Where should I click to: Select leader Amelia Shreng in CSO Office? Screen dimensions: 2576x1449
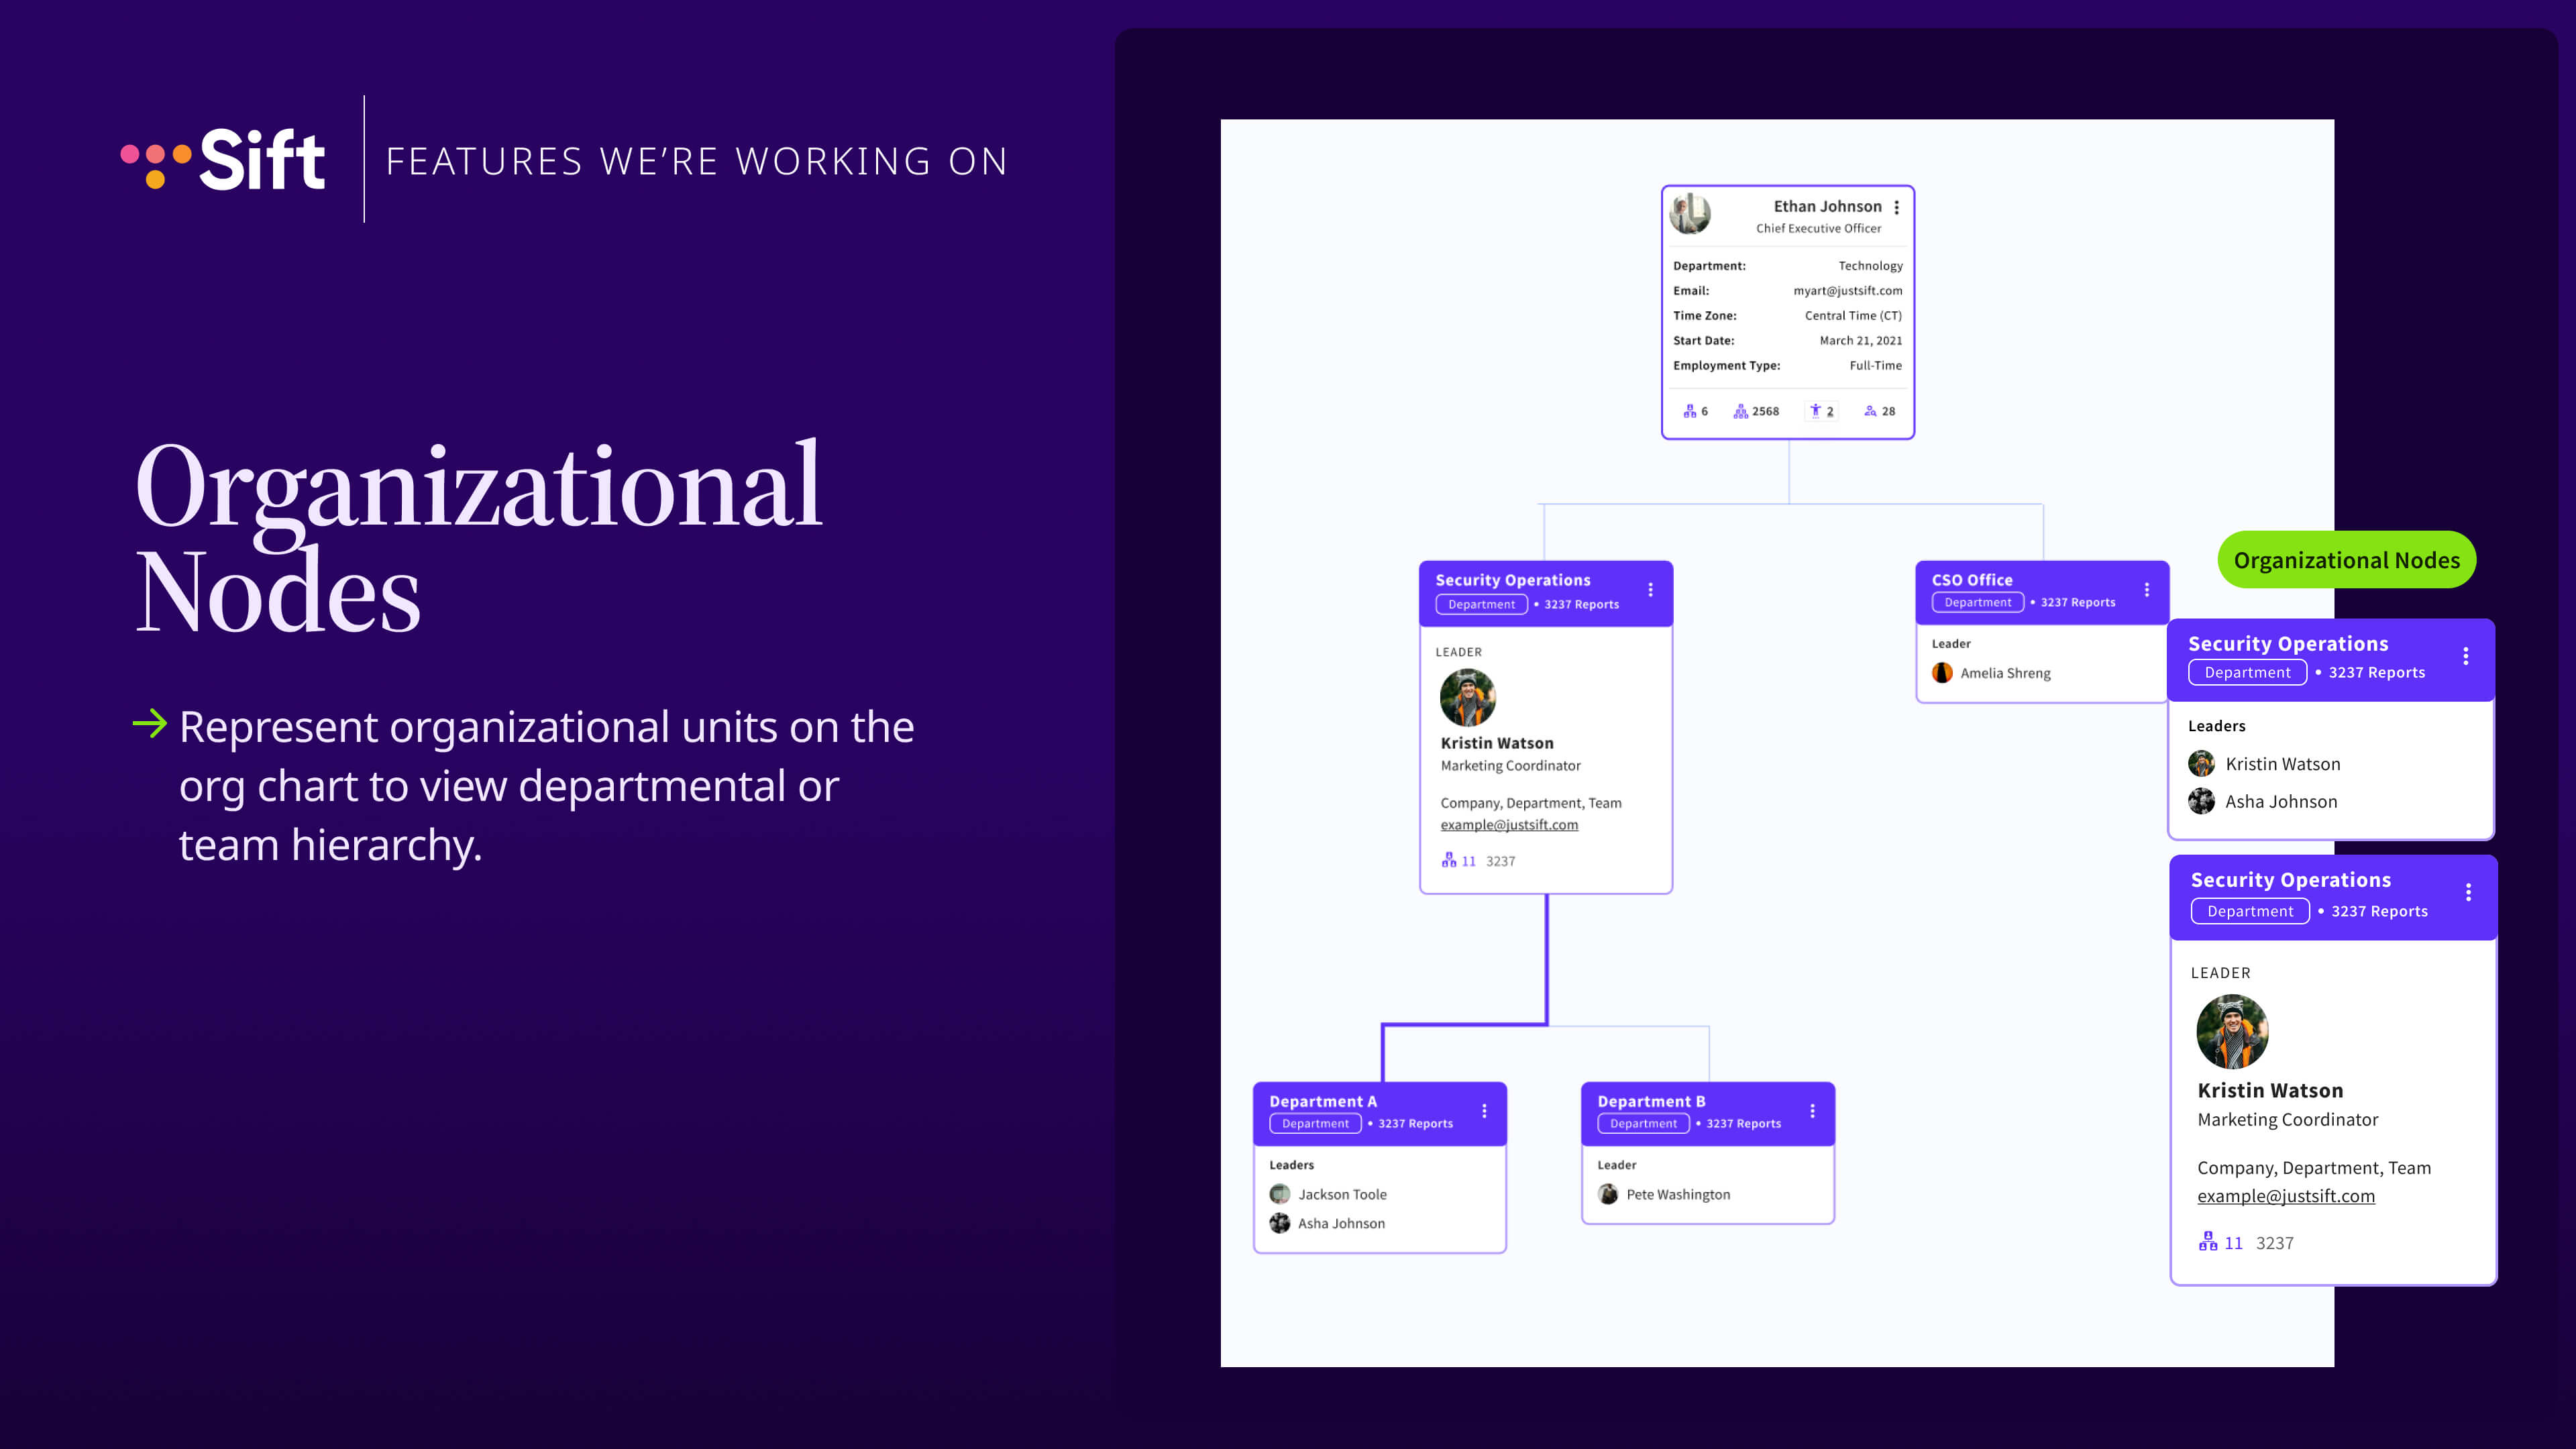click(2004, 673)
